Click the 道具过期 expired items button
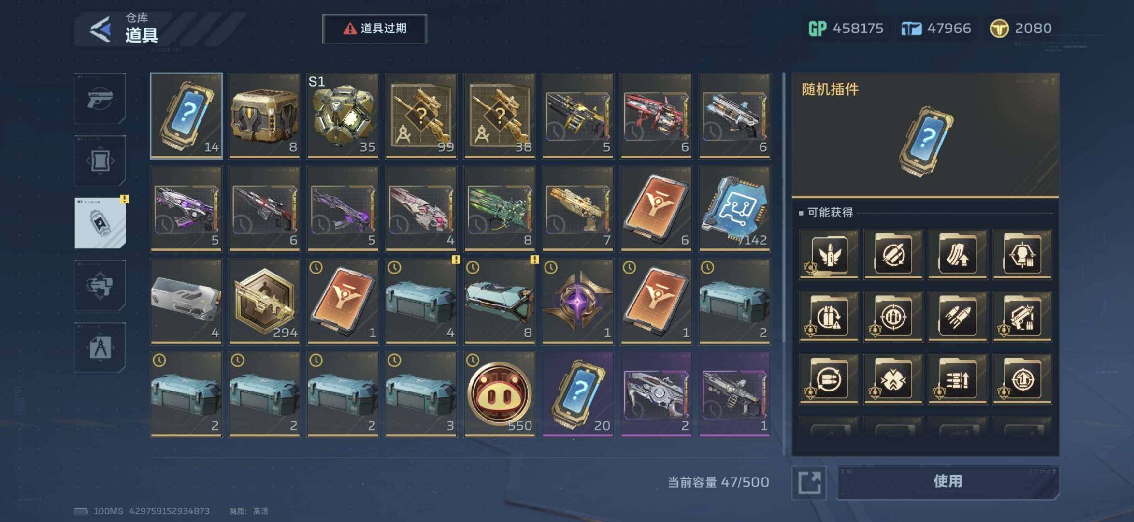 374,29
